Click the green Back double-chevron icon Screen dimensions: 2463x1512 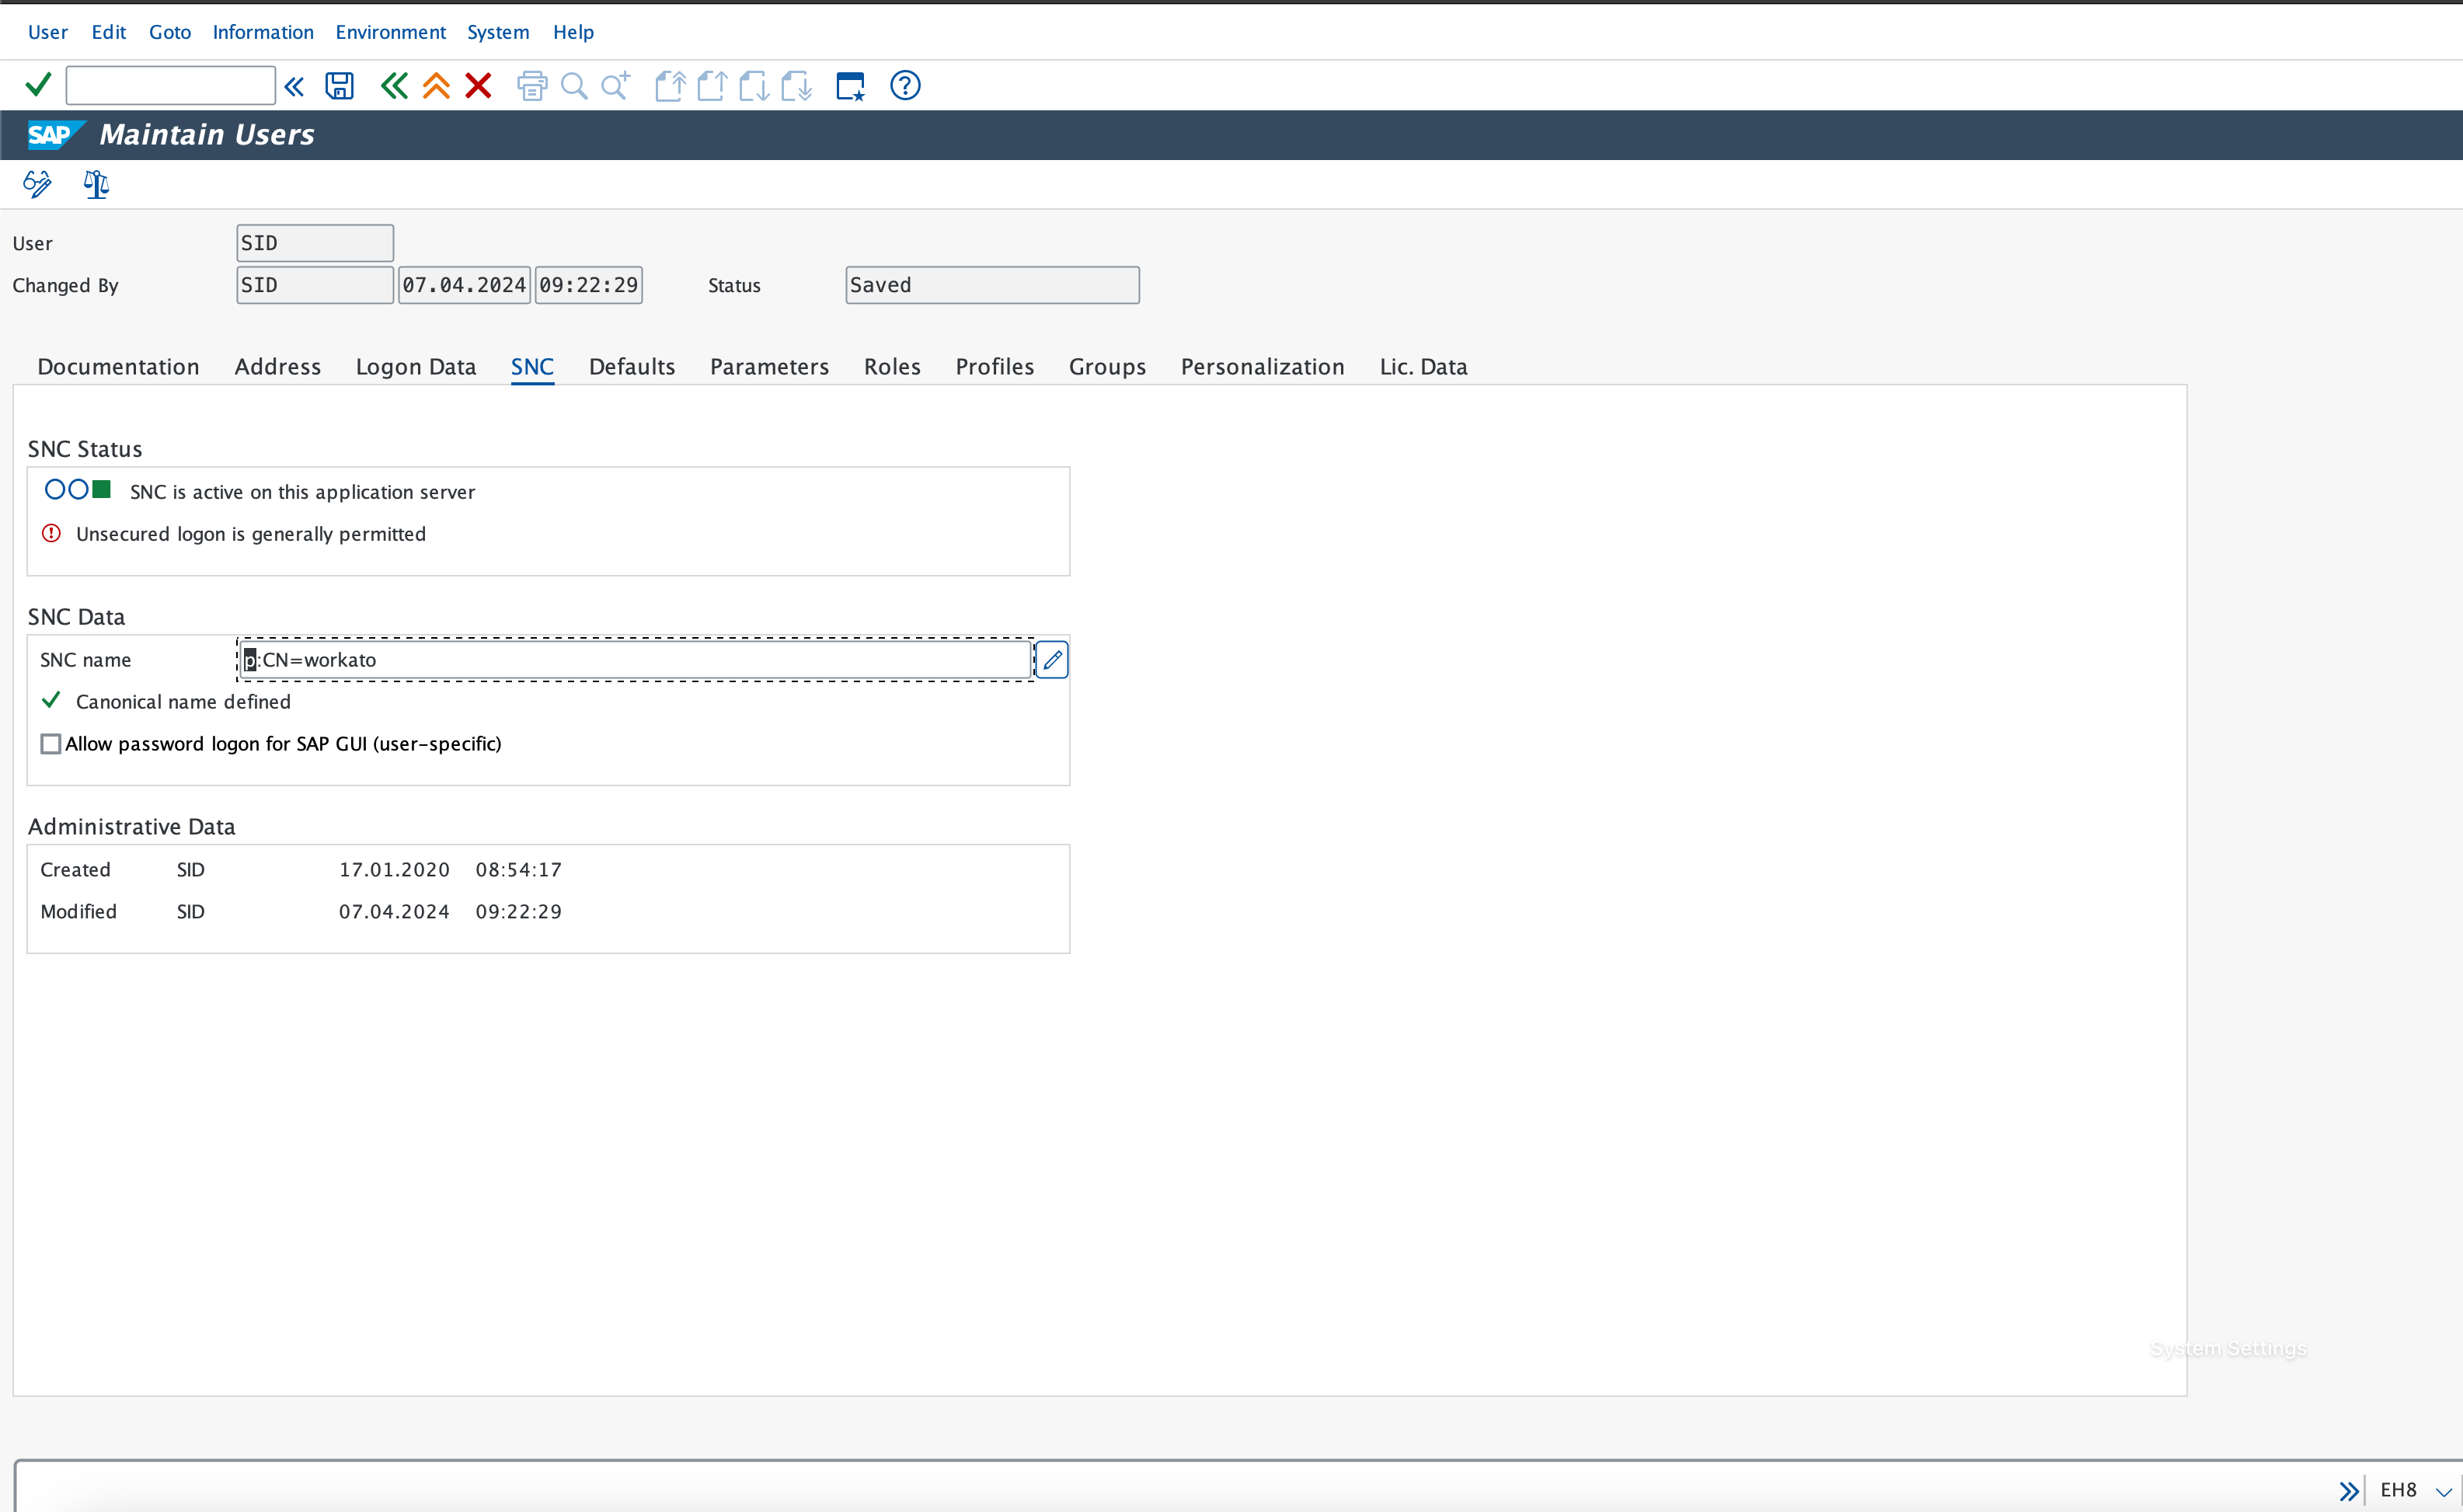(x=394, y=86)
